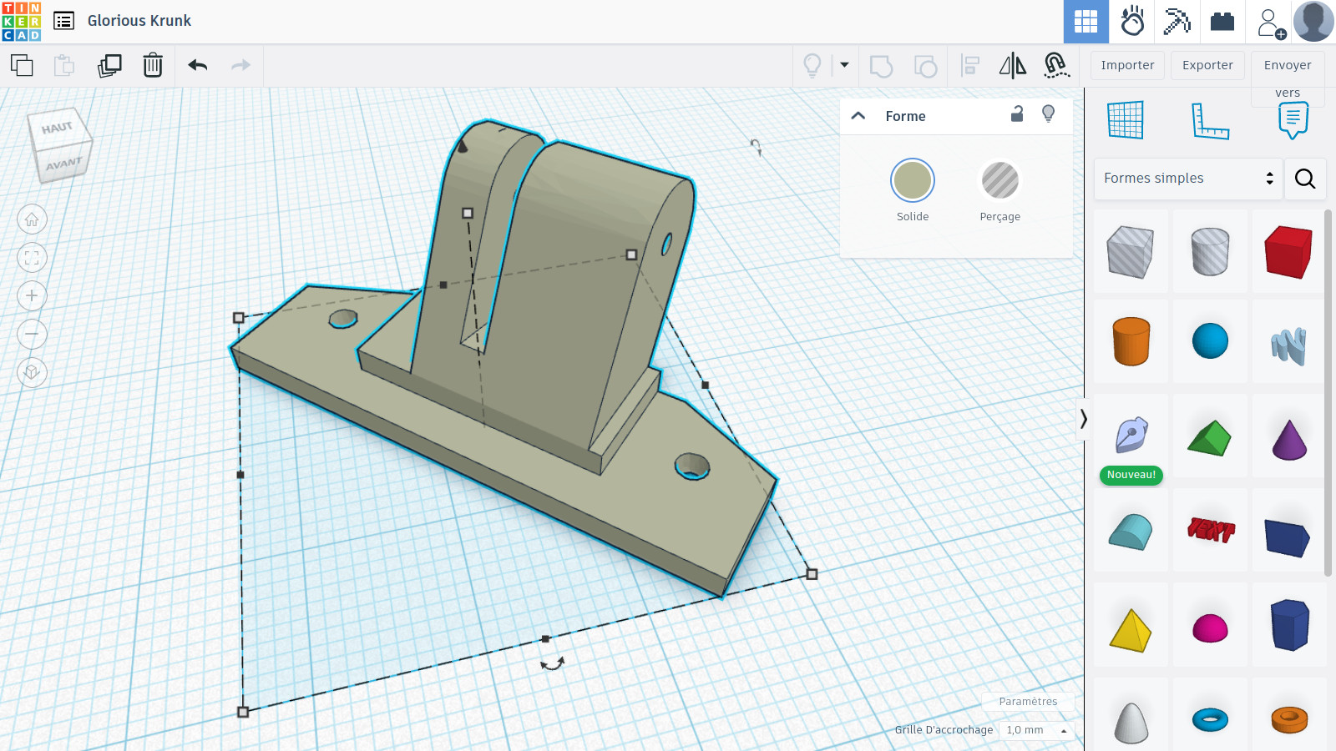Open the Align tool

click(970, 65)
